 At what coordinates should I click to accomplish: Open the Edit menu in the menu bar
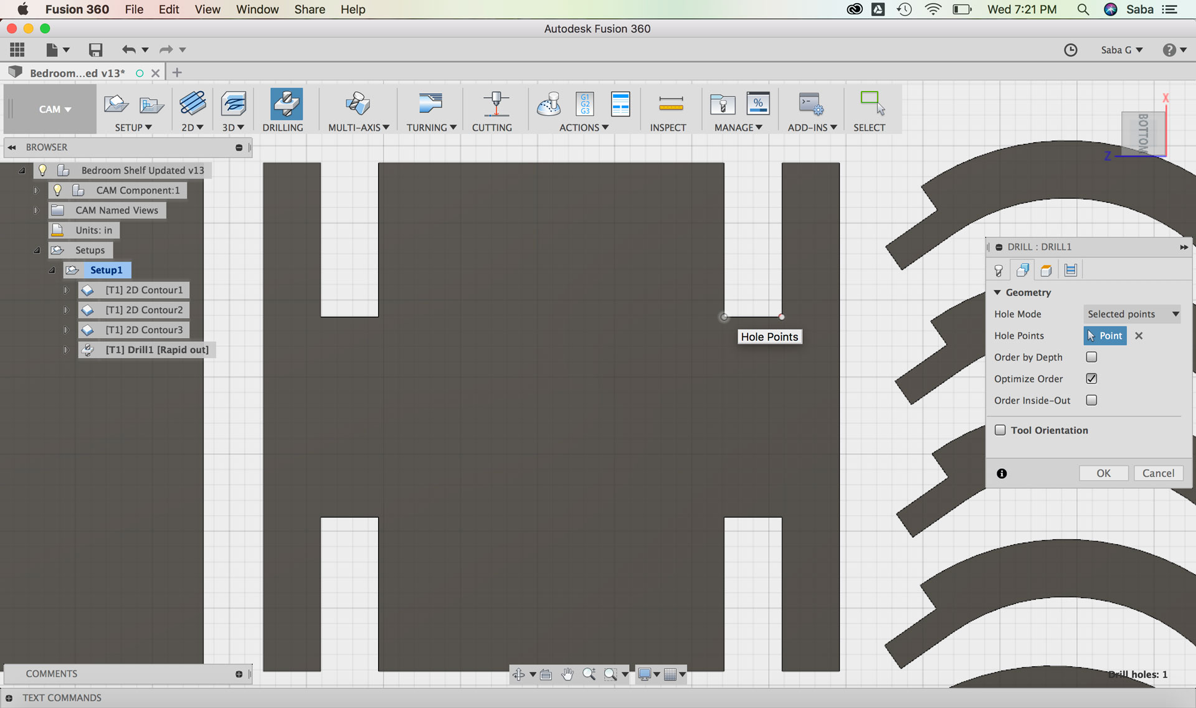pyautogui.click(x=168, y=9)
